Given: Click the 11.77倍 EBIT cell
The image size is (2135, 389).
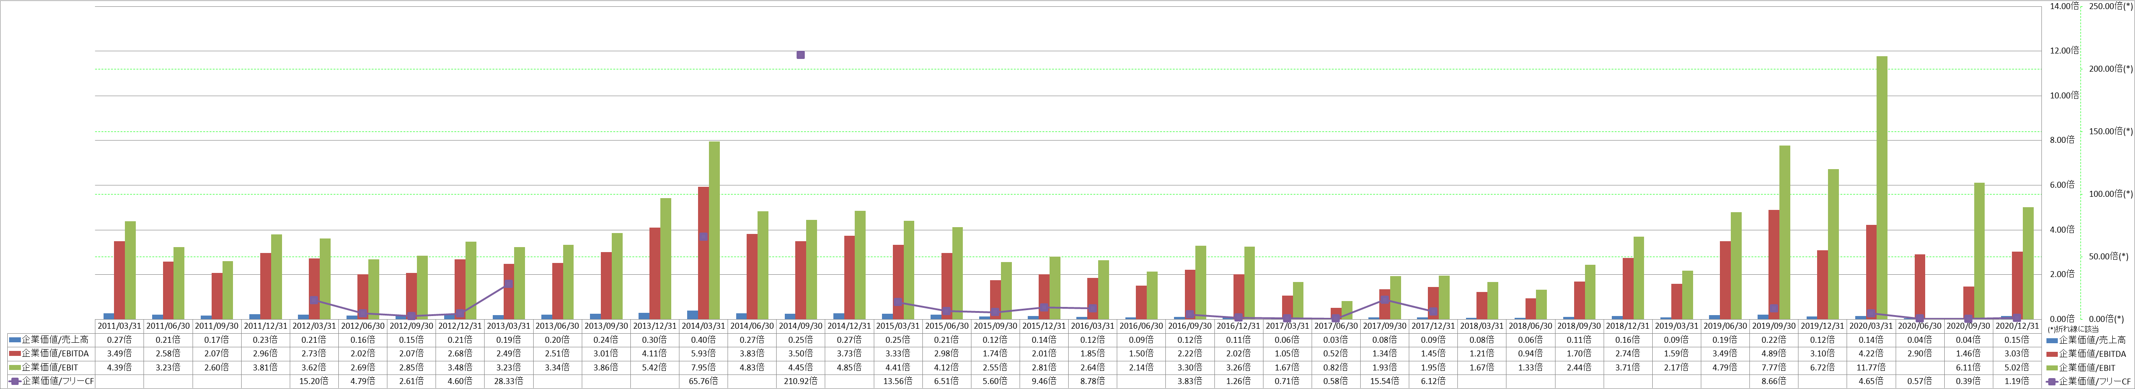Looking at the screenshot, I should pyautogui.click(x=1871, y=368).
